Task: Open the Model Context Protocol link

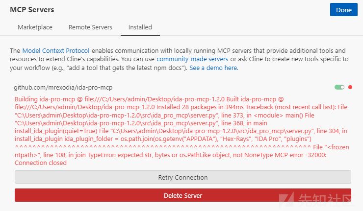Action: 56,50
